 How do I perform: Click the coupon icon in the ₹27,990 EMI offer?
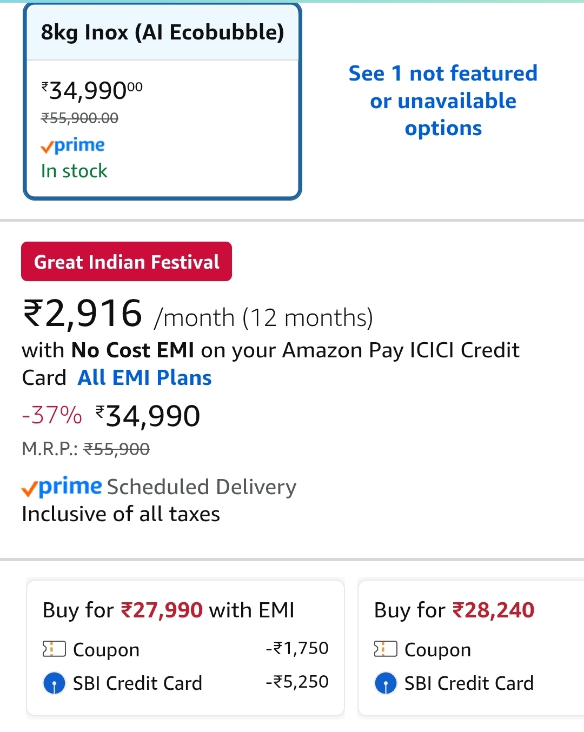pyautogui.click(x=54, y=649)
